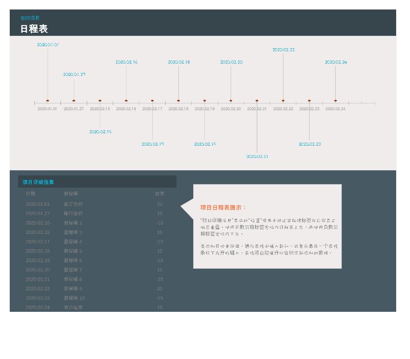This screenshot has height=359, width=410.
Task: Click the 项目详细信息 table heading
Action: click(x=38, y=182)
